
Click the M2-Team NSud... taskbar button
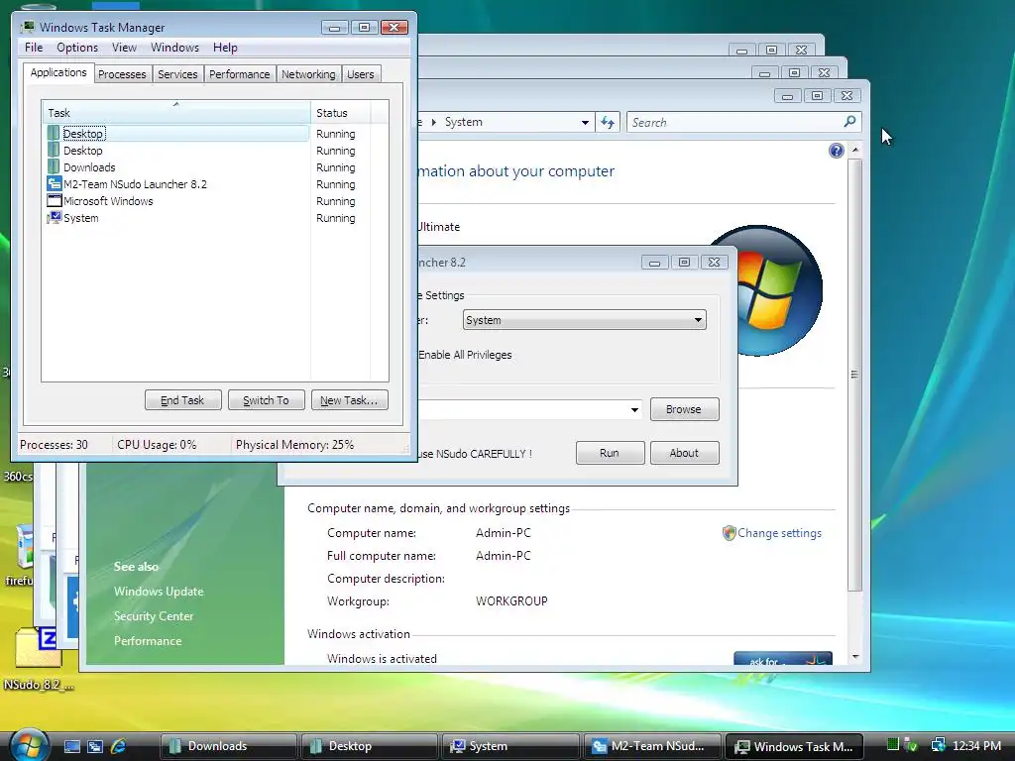click(x=652, y=746)
